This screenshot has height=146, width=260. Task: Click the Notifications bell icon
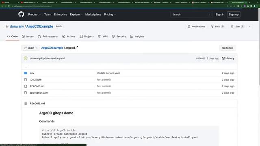click(x=189, y=26)
